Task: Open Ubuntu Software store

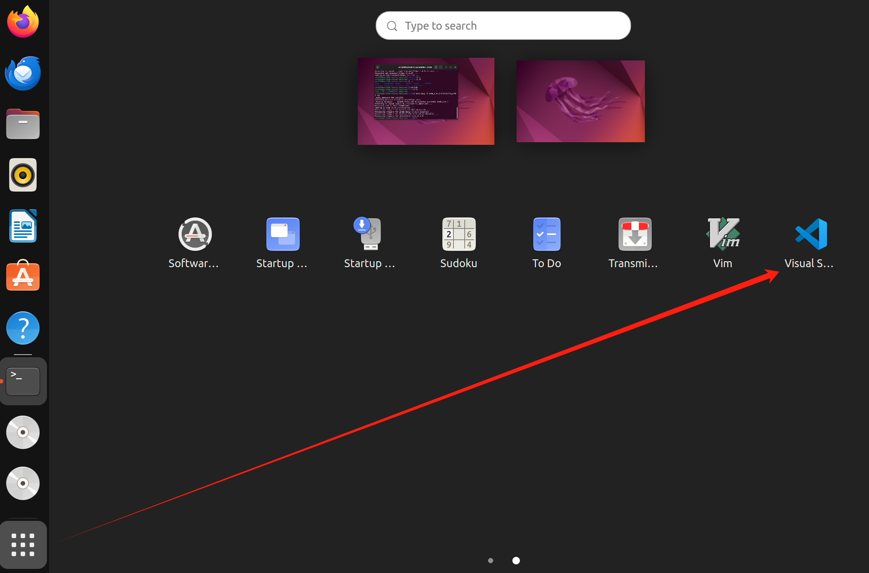Action: (23, 277)
